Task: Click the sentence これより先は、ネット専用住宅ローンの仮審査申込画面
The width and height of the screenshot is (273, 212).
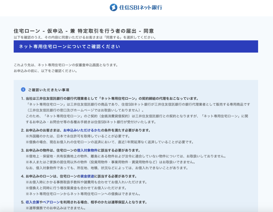Action: click(x=66, y=65)
